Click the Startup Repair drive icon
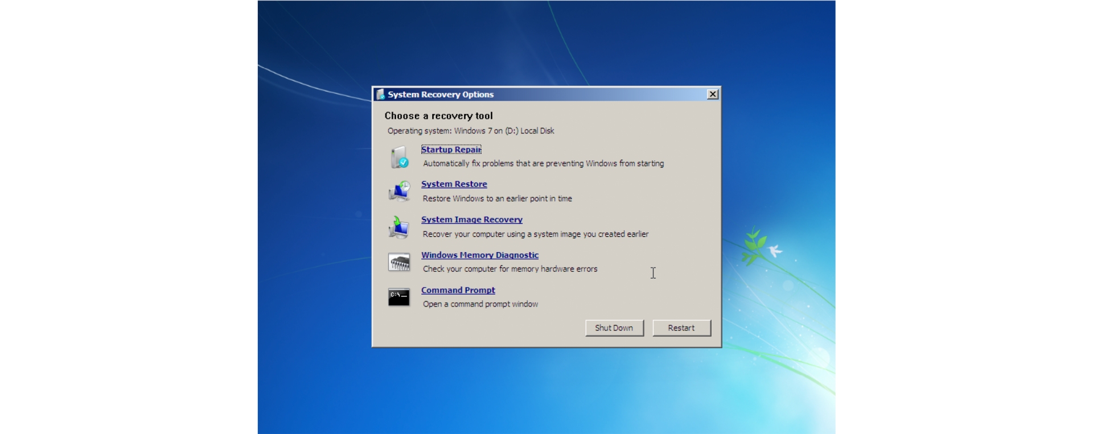 coord(399,157)
